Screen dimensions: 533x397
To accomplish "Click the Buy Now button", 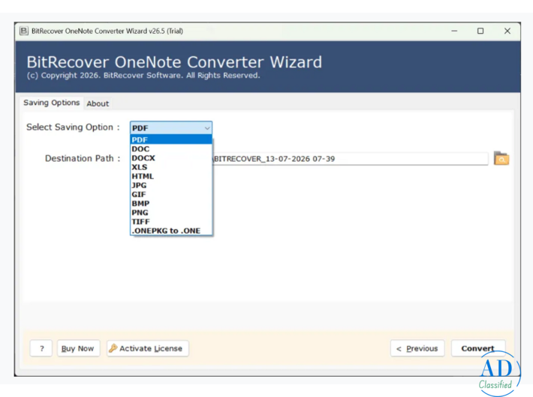I will pyautogui.click(x=78, y=348).
